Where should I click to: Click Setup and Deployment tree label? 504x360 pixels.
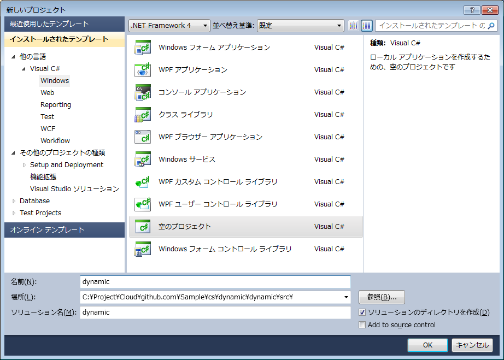pos(67,165)
